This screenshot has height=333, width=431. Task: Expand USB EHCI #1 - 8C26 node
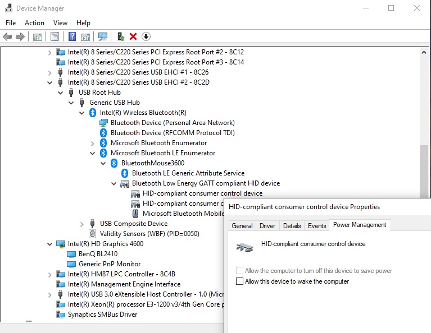[x=50, y=73]
